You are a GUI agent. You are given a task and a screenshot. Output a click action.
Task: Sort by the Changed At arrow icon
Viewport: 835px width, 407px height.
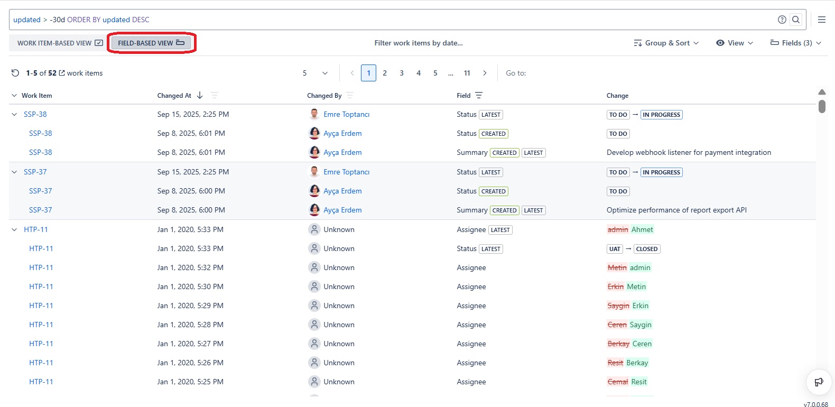pyautogui.click(x=200, y=95)
